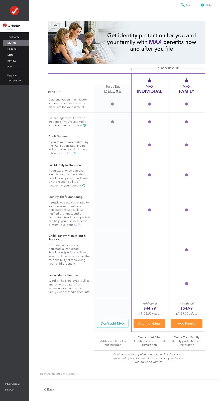Open Important offer details and disclosures
The image size is (223, 401).
(x=59, y=374)
